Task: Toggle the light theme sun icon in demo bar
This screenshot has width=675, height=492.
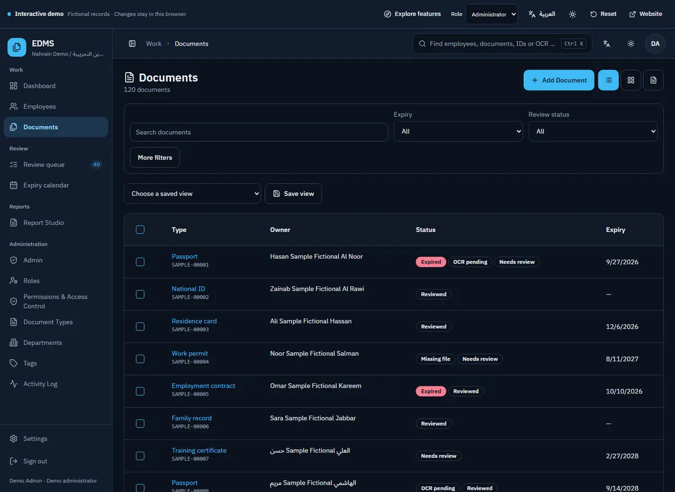Action: point(573,14)
